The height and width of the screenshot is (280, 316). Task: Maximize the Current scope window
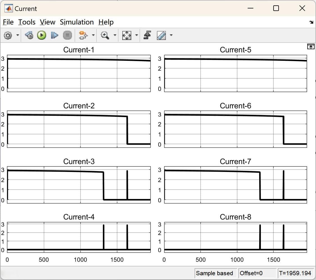point(276,8)
